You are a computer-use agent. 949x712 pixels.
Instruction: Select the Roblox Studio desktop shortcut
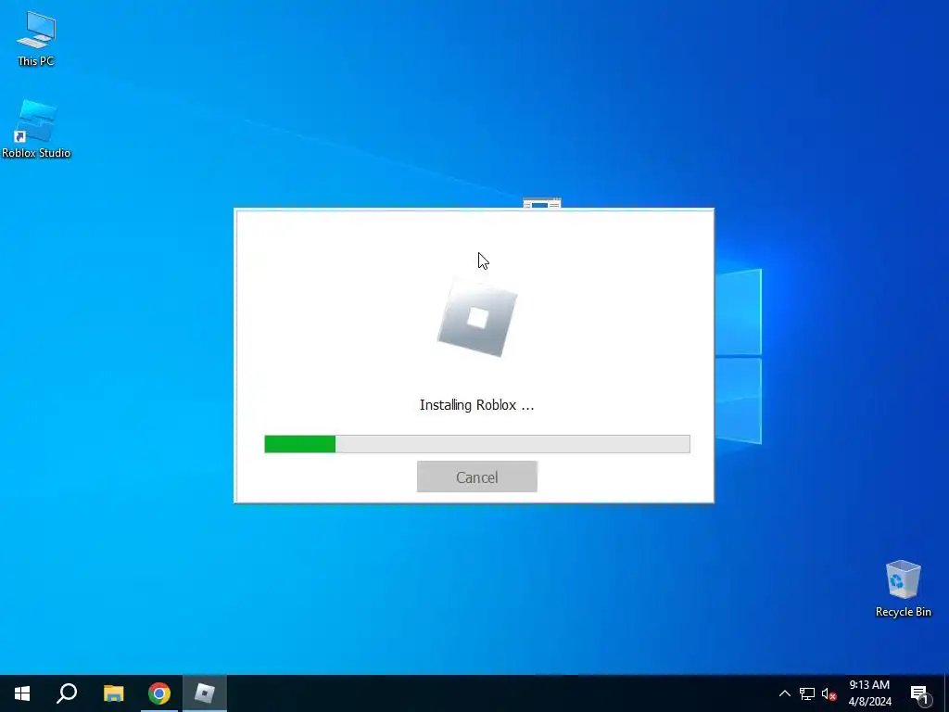(x=36, y=129)
